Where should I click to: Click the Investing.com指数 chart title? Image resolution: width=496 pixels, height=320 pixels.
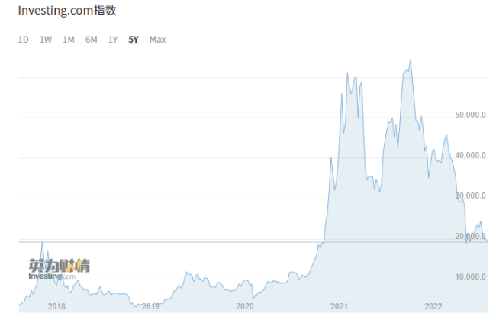(67, 11)
